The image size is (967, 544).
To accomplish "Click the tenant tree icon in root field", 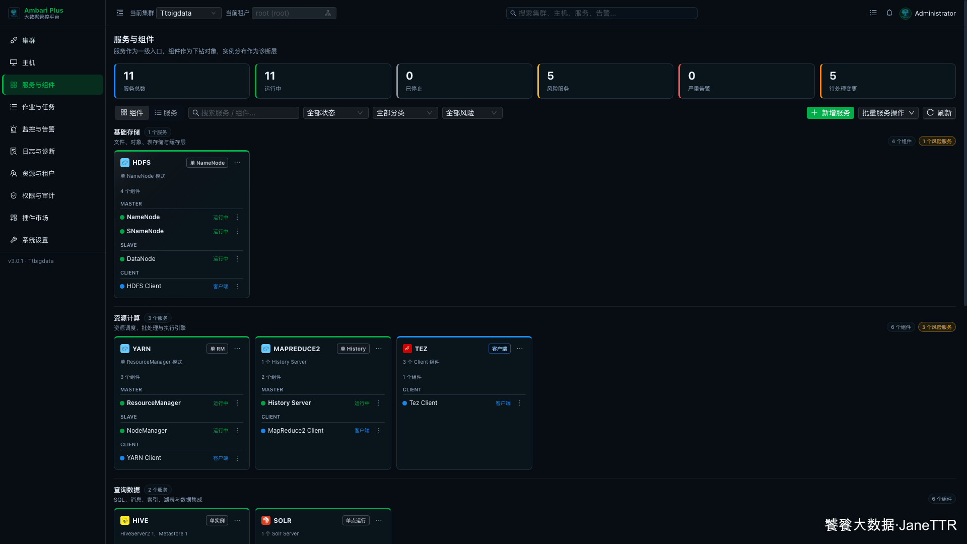I will point(328,13).
